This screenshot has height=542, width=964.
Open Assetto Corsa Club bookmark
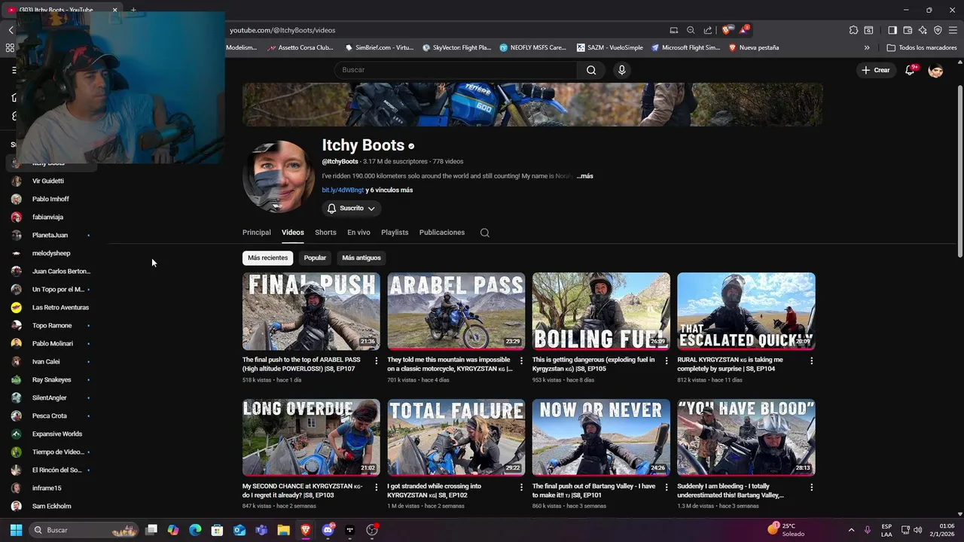click(300, 47)
